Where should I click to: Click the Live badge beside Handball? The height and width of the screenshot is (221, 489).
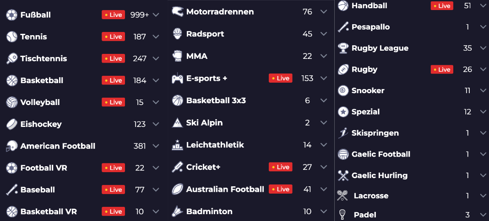[442, 6]
